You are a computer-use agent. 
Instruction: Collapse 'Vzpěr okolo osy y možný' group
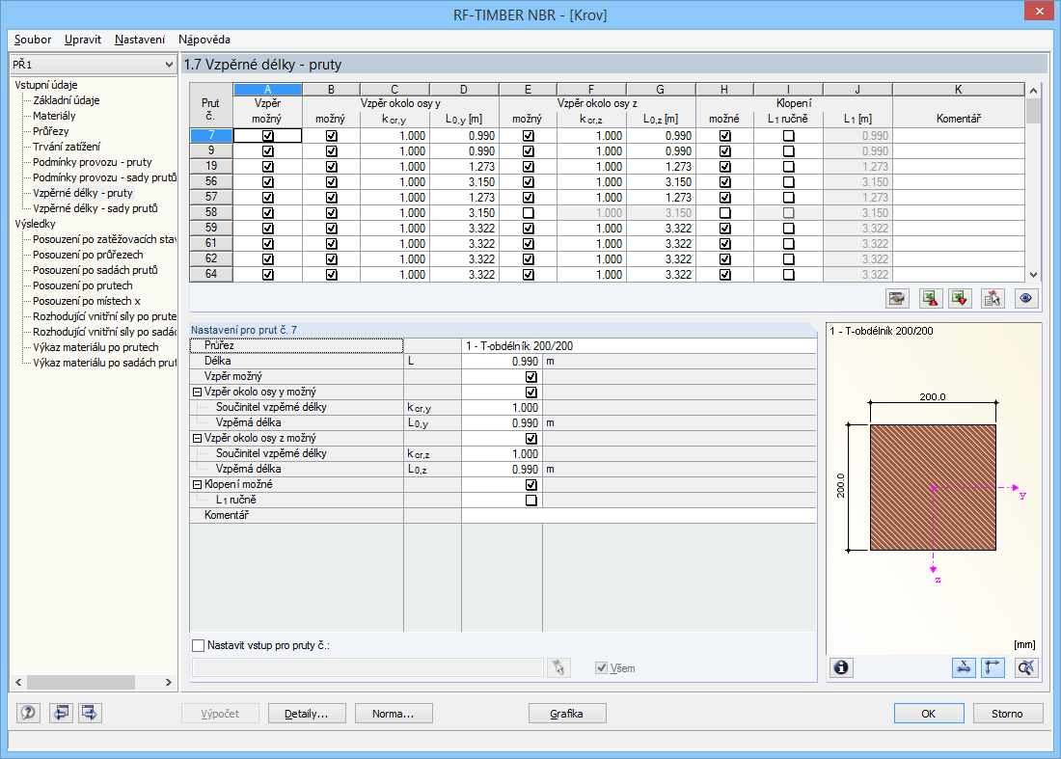point(197,393)
